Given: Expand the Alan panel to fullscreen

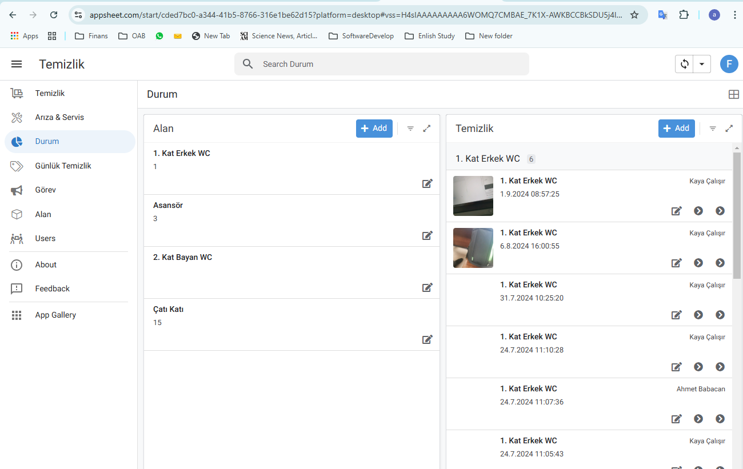Looking at the screenshot, I should tap(426, 129).
